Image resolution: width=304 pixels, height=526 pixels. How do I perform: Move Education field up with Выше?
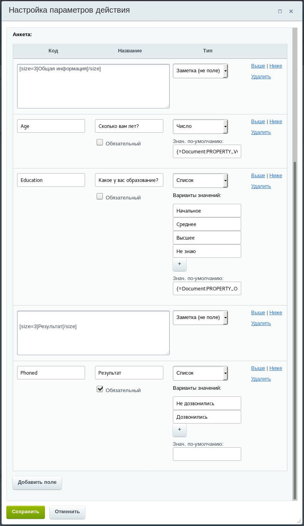coord(258,175)
